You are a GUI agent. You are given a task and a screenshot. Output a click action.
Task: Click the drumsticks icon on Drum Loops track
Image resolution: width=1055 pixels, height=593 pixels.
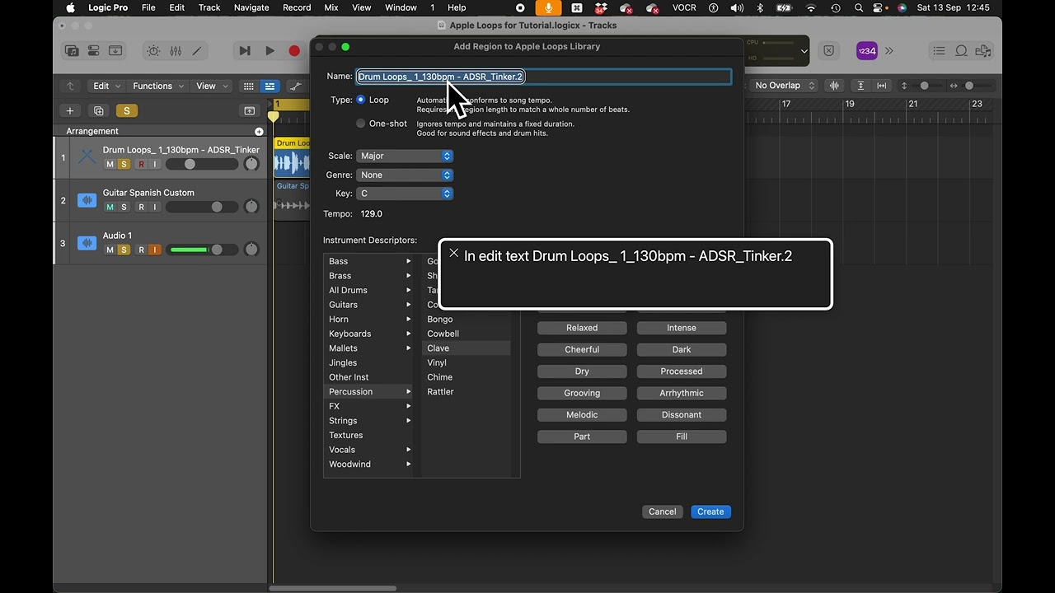coord(87,156)
